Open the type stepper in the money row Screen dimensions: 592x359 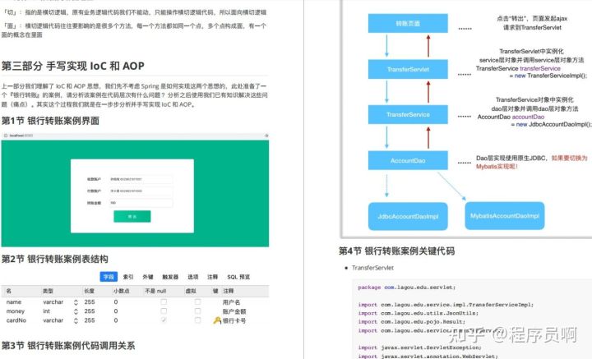tap(76, 311)
